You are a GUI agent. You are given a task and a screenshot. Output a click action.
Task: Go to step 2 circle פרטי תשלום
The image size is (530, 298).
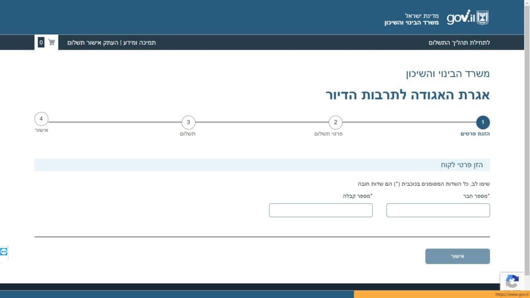pos(335,123)
